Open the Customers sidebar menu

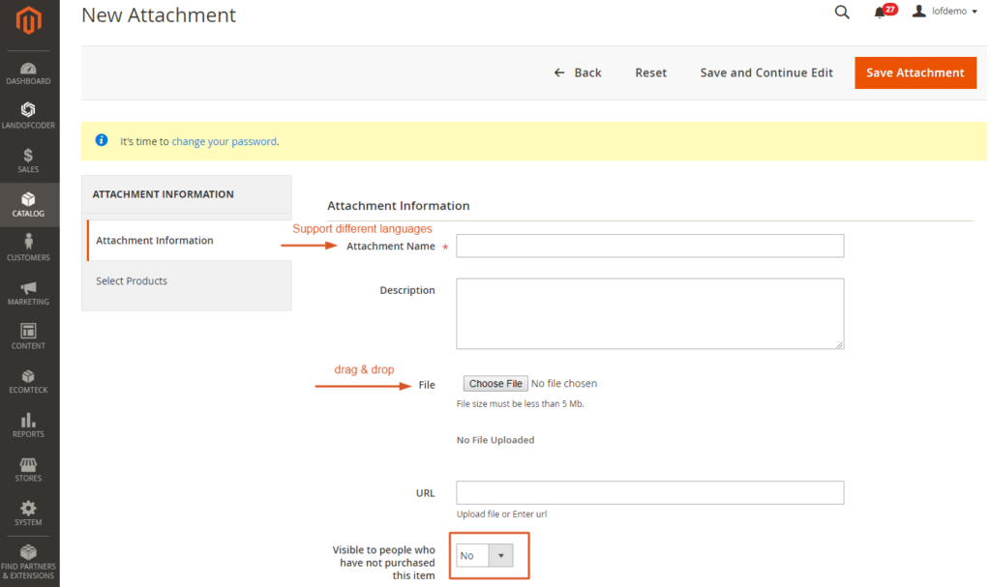click(x=28, y=249)
